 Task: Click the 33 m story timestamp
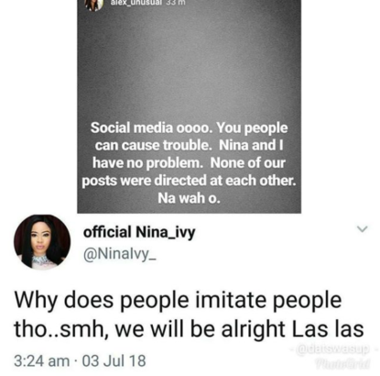tap(176, 3)
